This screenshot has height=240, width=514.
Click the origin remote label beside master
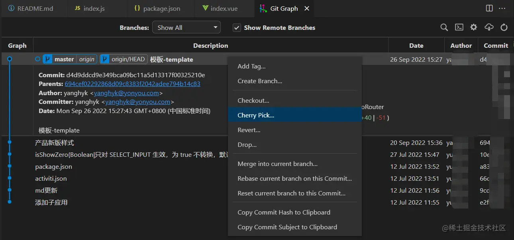(86, 59)
